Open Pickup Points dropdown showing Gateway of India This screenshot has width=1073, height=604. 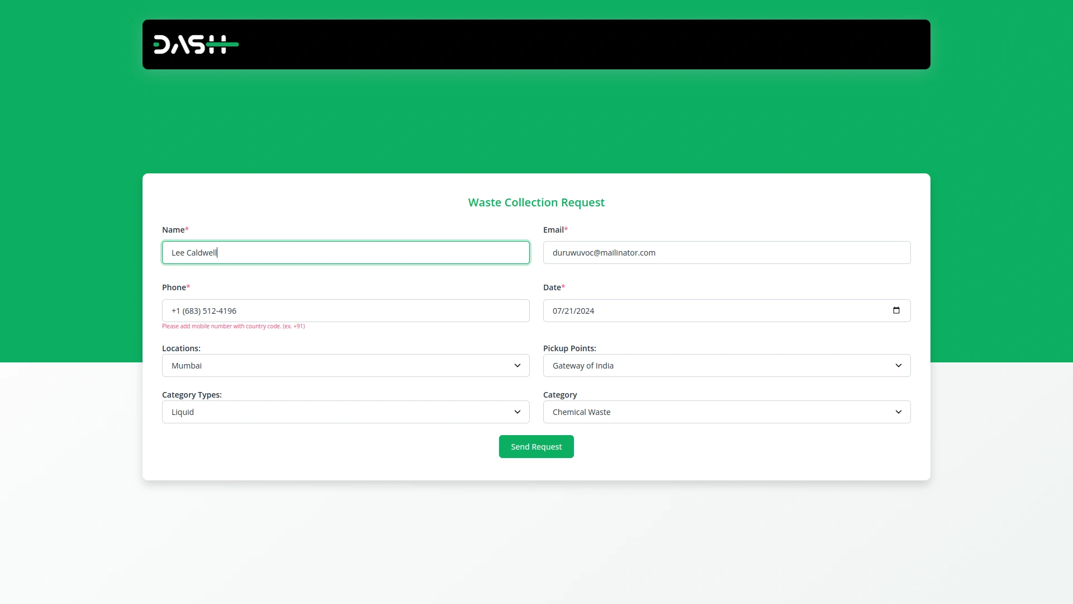click(x=715, y=366)
